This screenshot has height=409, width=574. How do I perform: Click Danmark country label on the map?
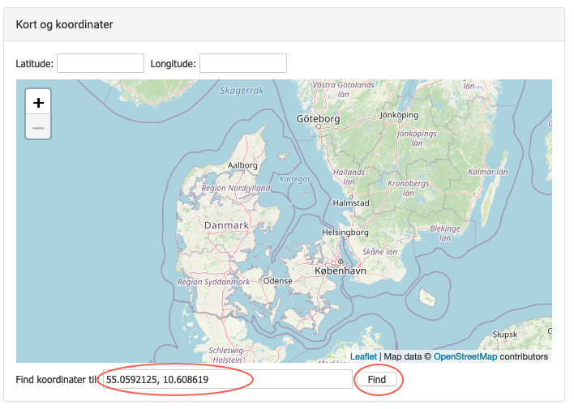226,225
